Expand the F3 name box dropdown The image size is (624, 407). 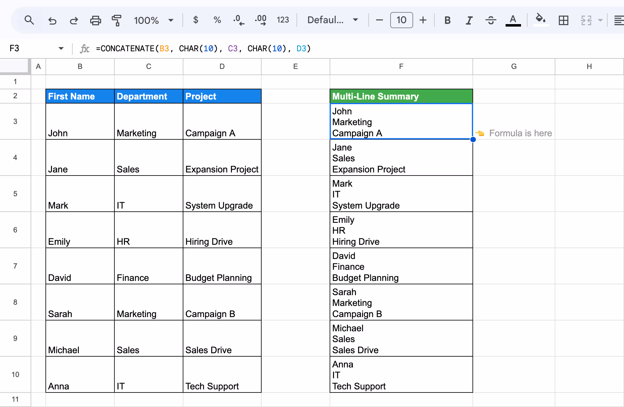pyautogui.click(x=61, y=48)
